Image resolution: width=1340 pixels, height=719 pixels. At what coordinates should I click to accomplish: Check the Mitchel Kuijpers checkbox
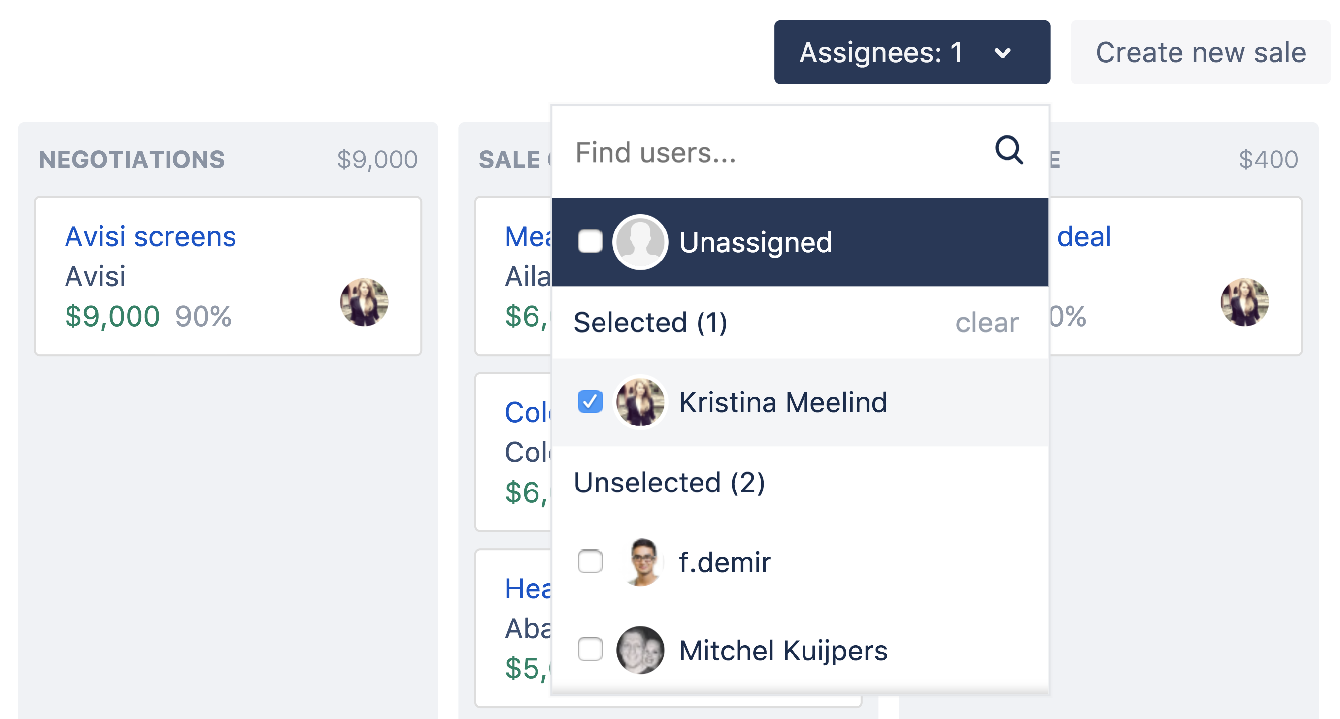point(590,650)
